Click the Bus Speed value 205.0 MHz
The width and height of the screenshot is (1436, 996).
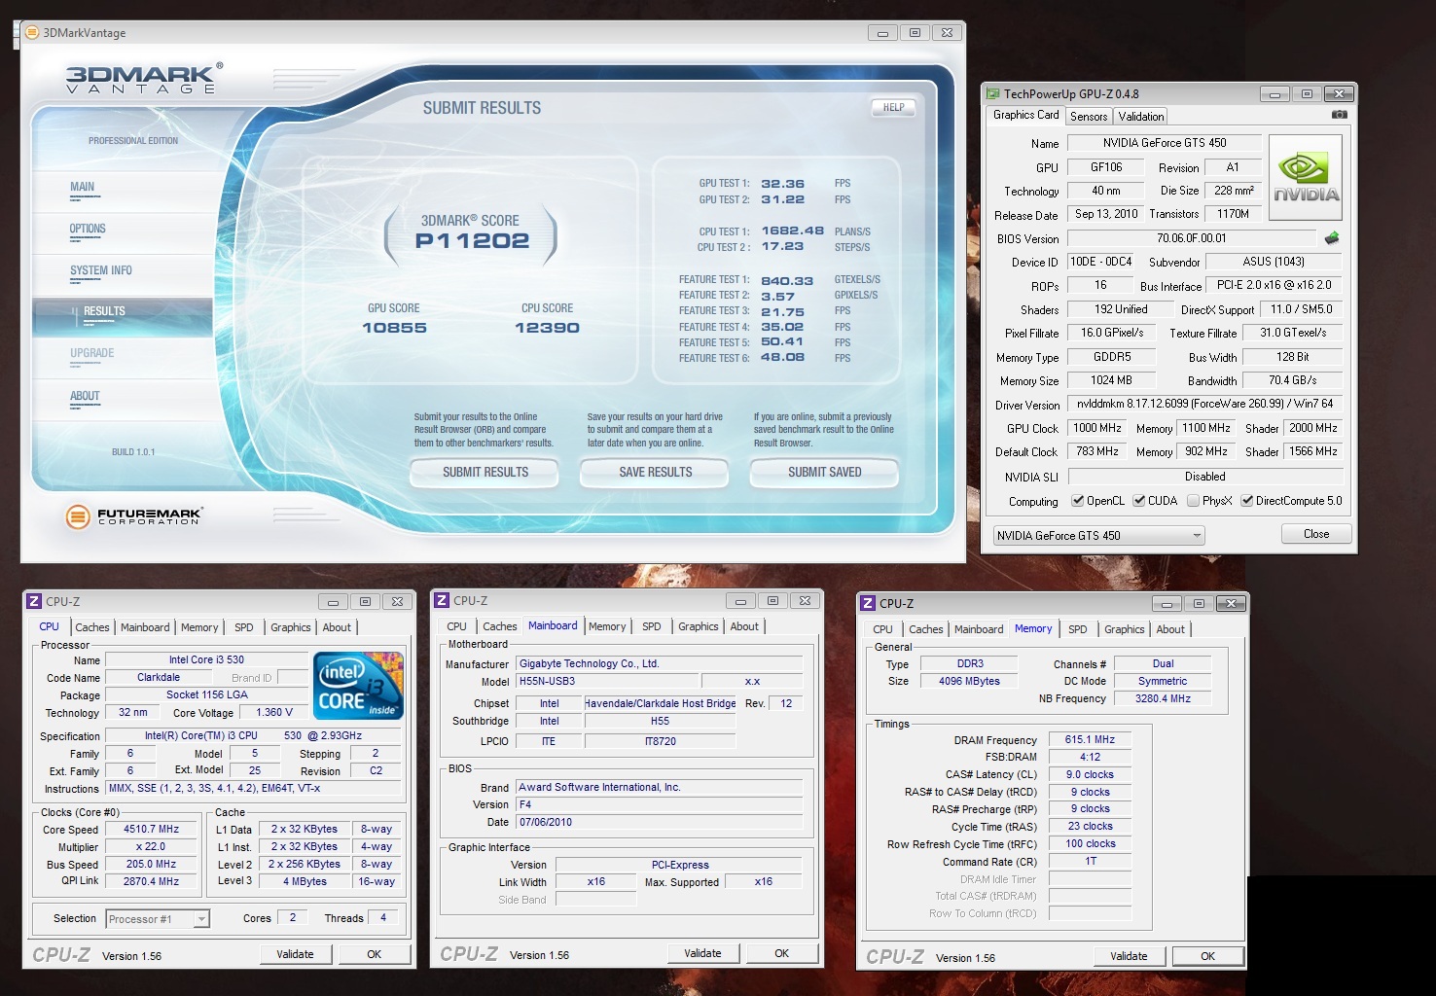tap(151, 865)
